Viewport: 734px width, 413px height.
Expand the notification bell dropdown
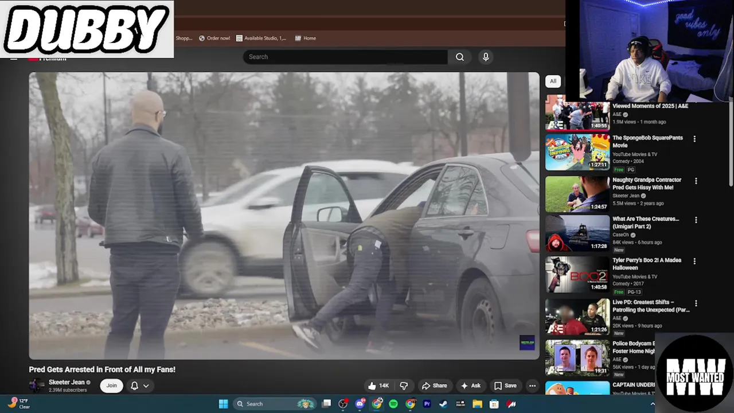point(139,385)
